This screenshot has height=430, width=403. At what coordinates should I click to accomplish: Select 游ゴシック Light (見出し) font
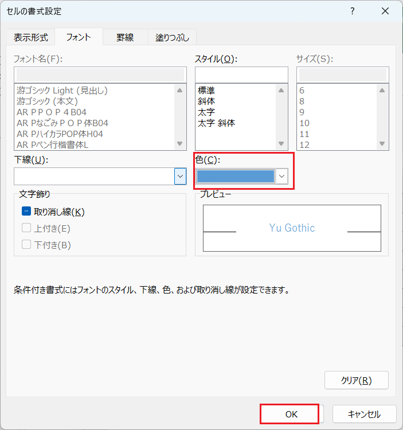click(x=62, y=90)
